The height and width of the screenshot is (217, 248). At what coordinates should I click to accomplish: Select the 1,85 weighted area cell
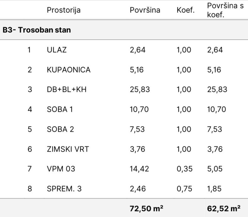214,189
